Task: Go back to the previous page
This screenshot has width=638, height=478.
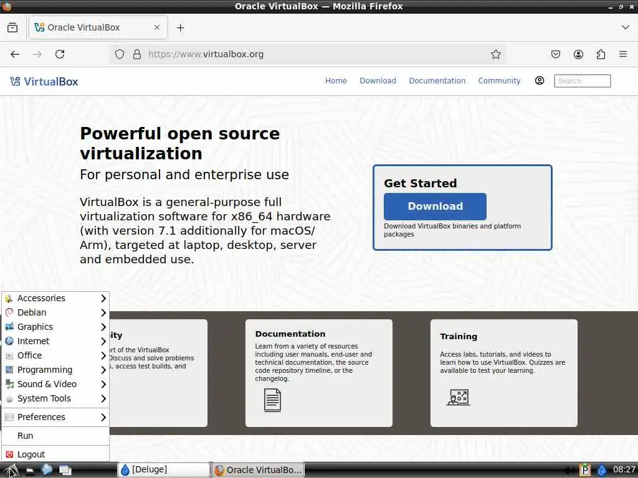Action: pos(15,54)
